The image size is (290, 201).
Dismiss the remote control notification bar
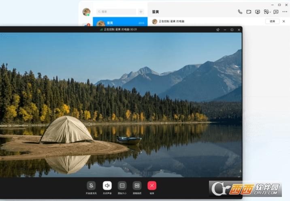284,21
